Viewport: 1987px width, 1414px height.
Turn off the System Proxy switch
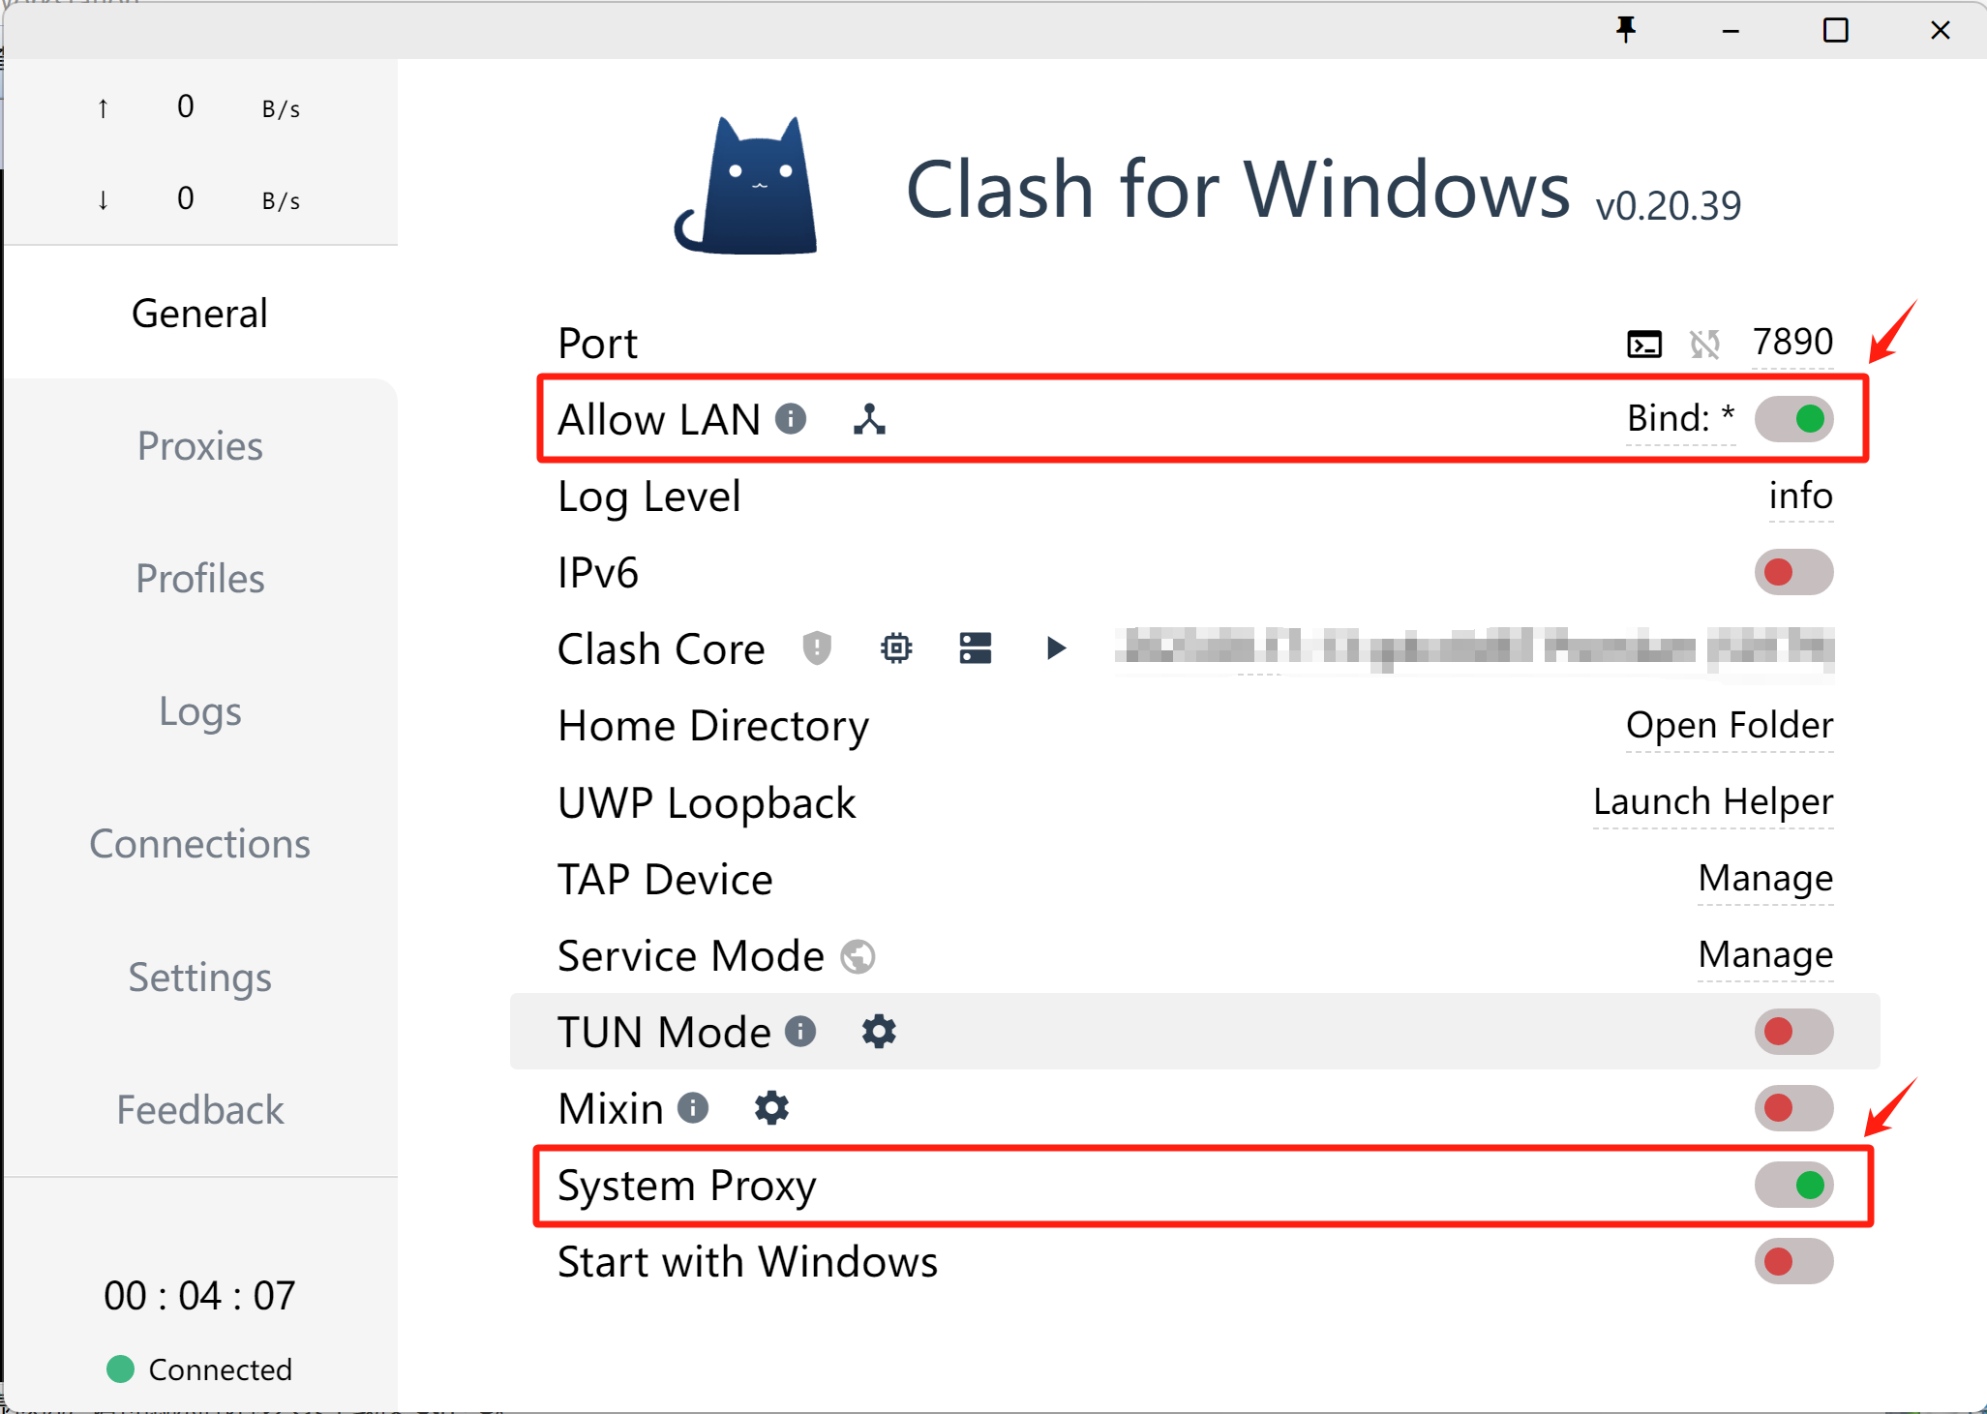1793,1185
